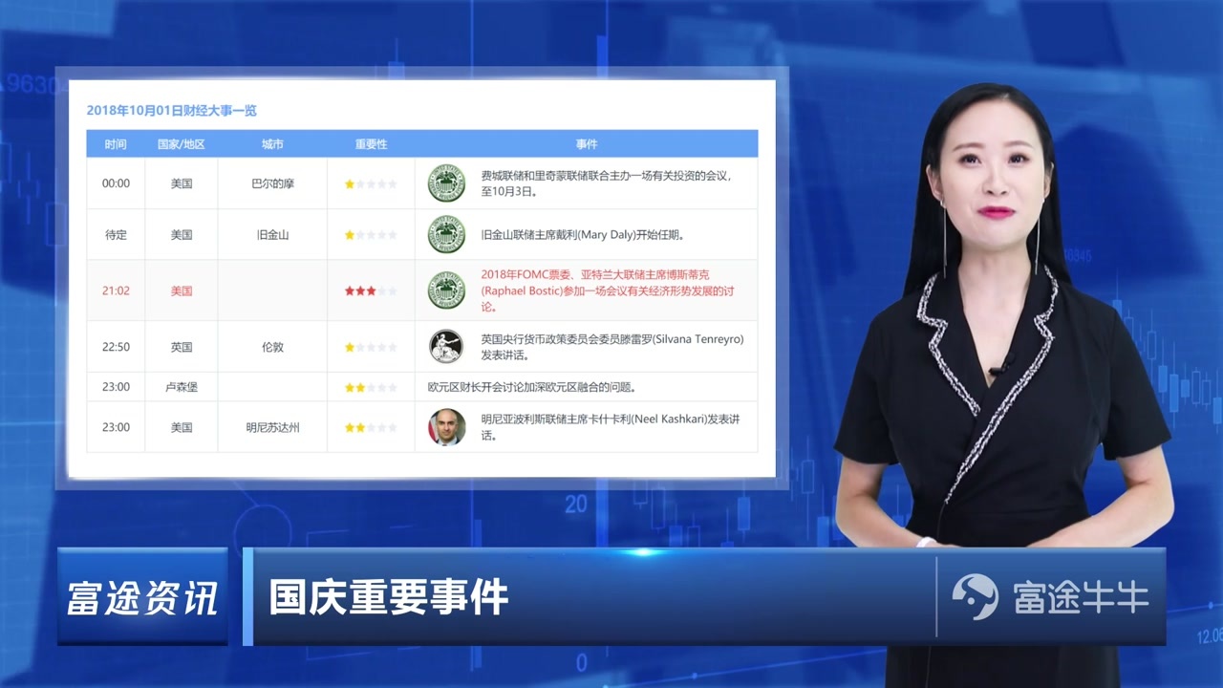The width and height of the screenshot is (1223, 688).
Task: Click the Kashkari portrait in 明尼苏达州 row
Action: point(446,427)
